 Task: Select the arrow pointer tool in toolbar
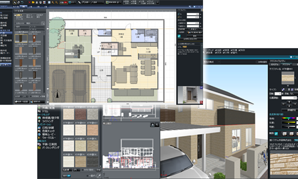[14, 2]
